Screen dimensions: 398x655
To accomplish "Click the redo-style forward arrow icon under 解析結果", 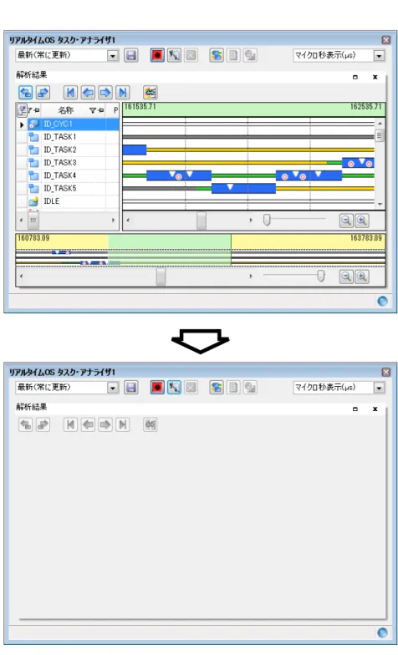I will point(43,92).
